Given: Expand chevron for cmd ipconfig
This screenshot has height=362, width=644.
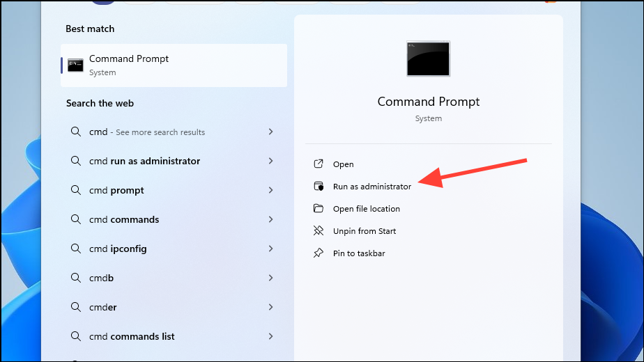Looking at the screenshot, I should [270, 249].
